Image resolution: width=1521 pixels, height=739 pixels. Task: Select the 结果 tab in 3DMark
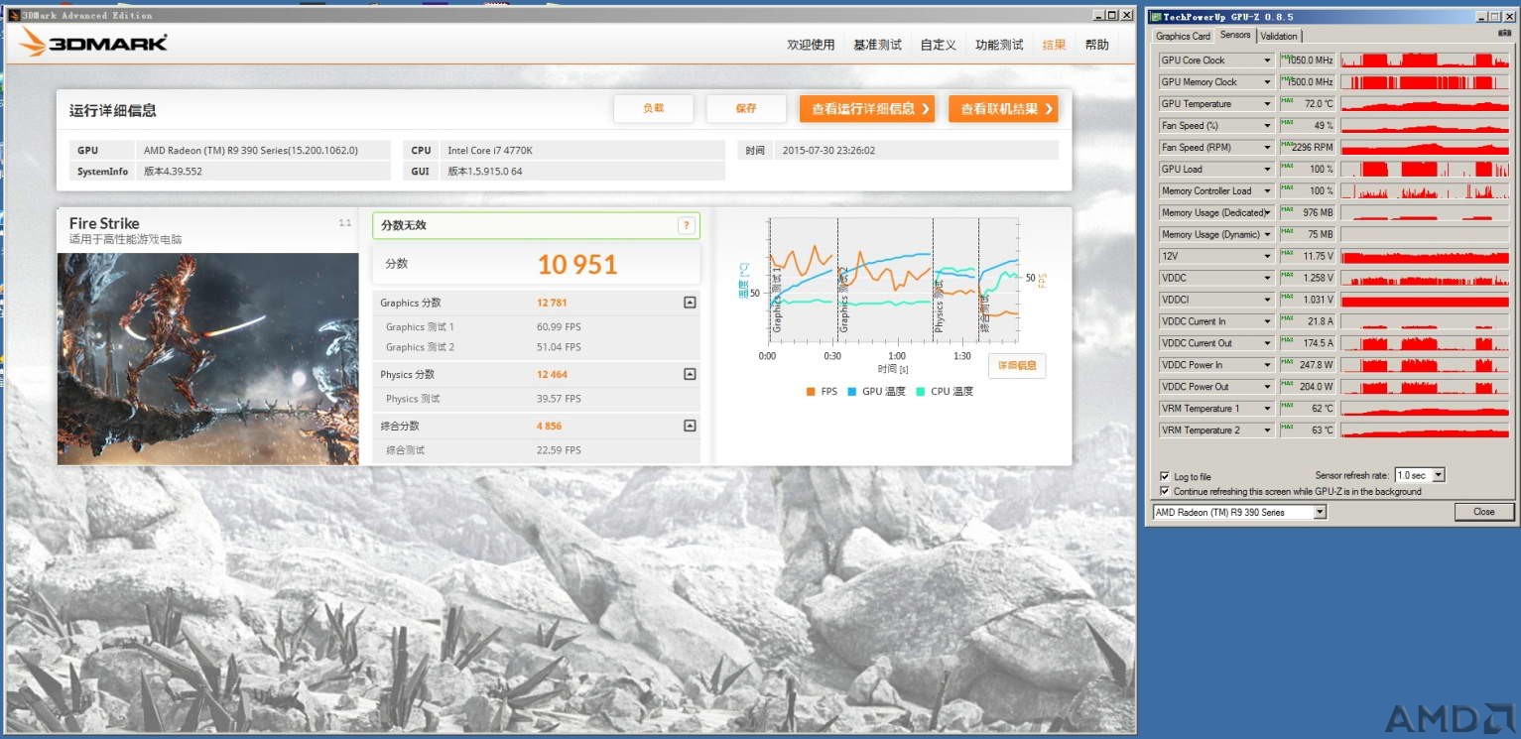[x=1054, y=45]
